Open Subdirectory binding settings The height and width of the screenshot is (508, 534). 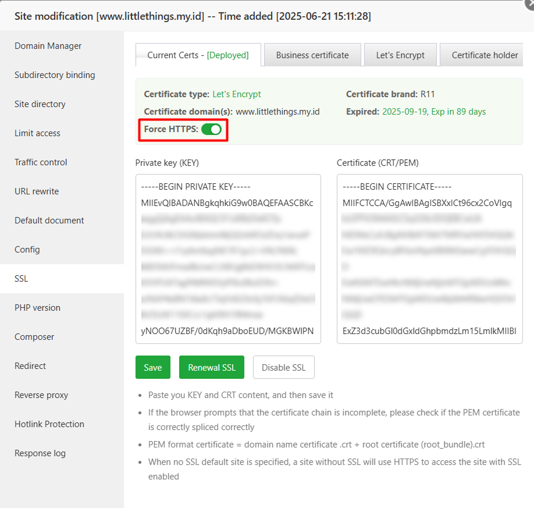click(54, 74)
